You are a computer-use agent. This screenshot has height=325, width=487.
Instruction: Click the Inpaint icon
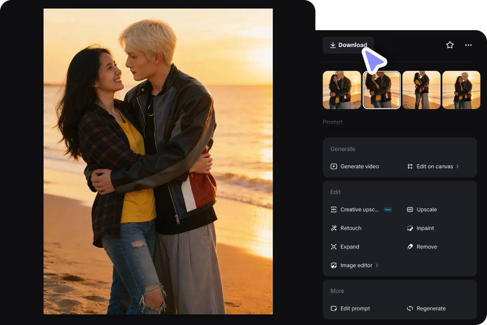(410, 228)
